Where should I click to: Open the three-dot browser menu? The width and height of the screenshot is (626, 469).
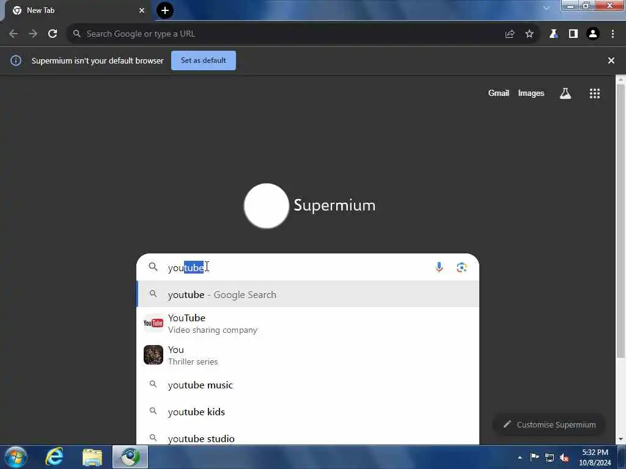click(613, 34)
